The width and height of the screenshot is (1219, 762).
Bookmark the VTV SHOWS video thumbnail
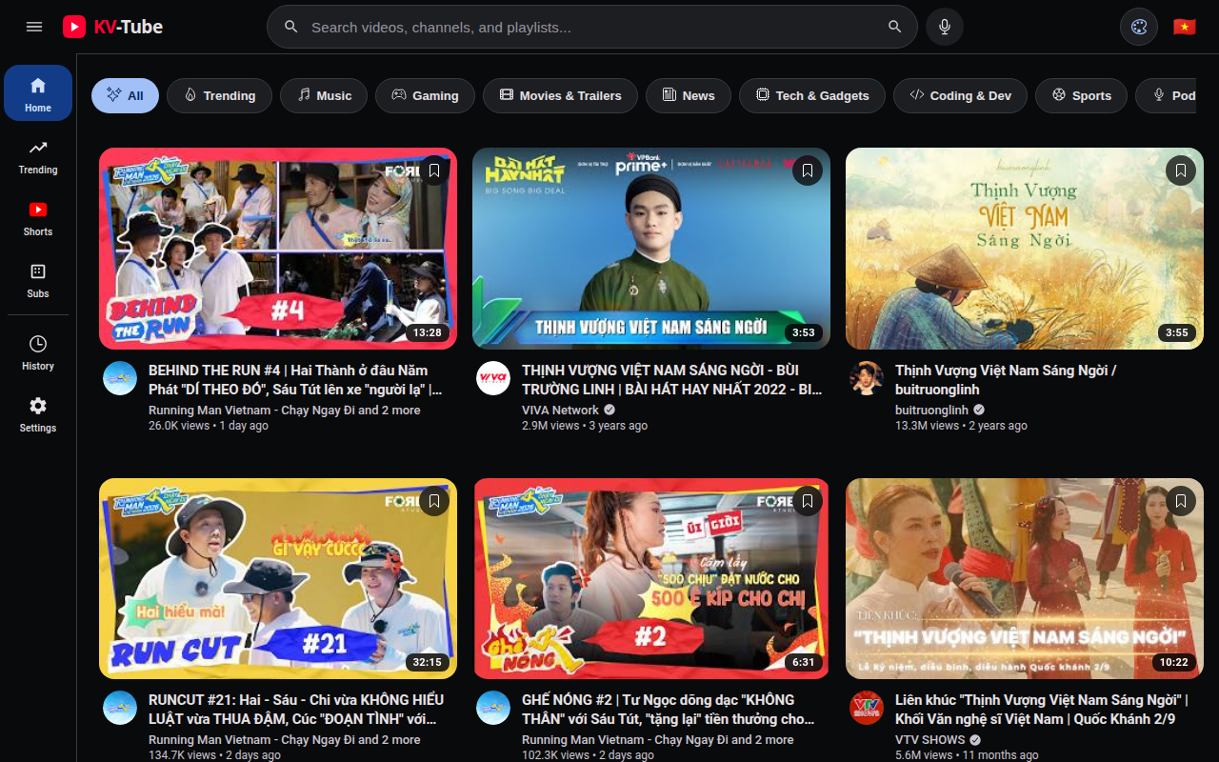pyautogui.click(x=1181, y=500)
